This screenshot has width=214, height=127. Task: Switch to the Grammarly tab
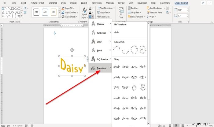pyautogui.click(x=165, y=3)
